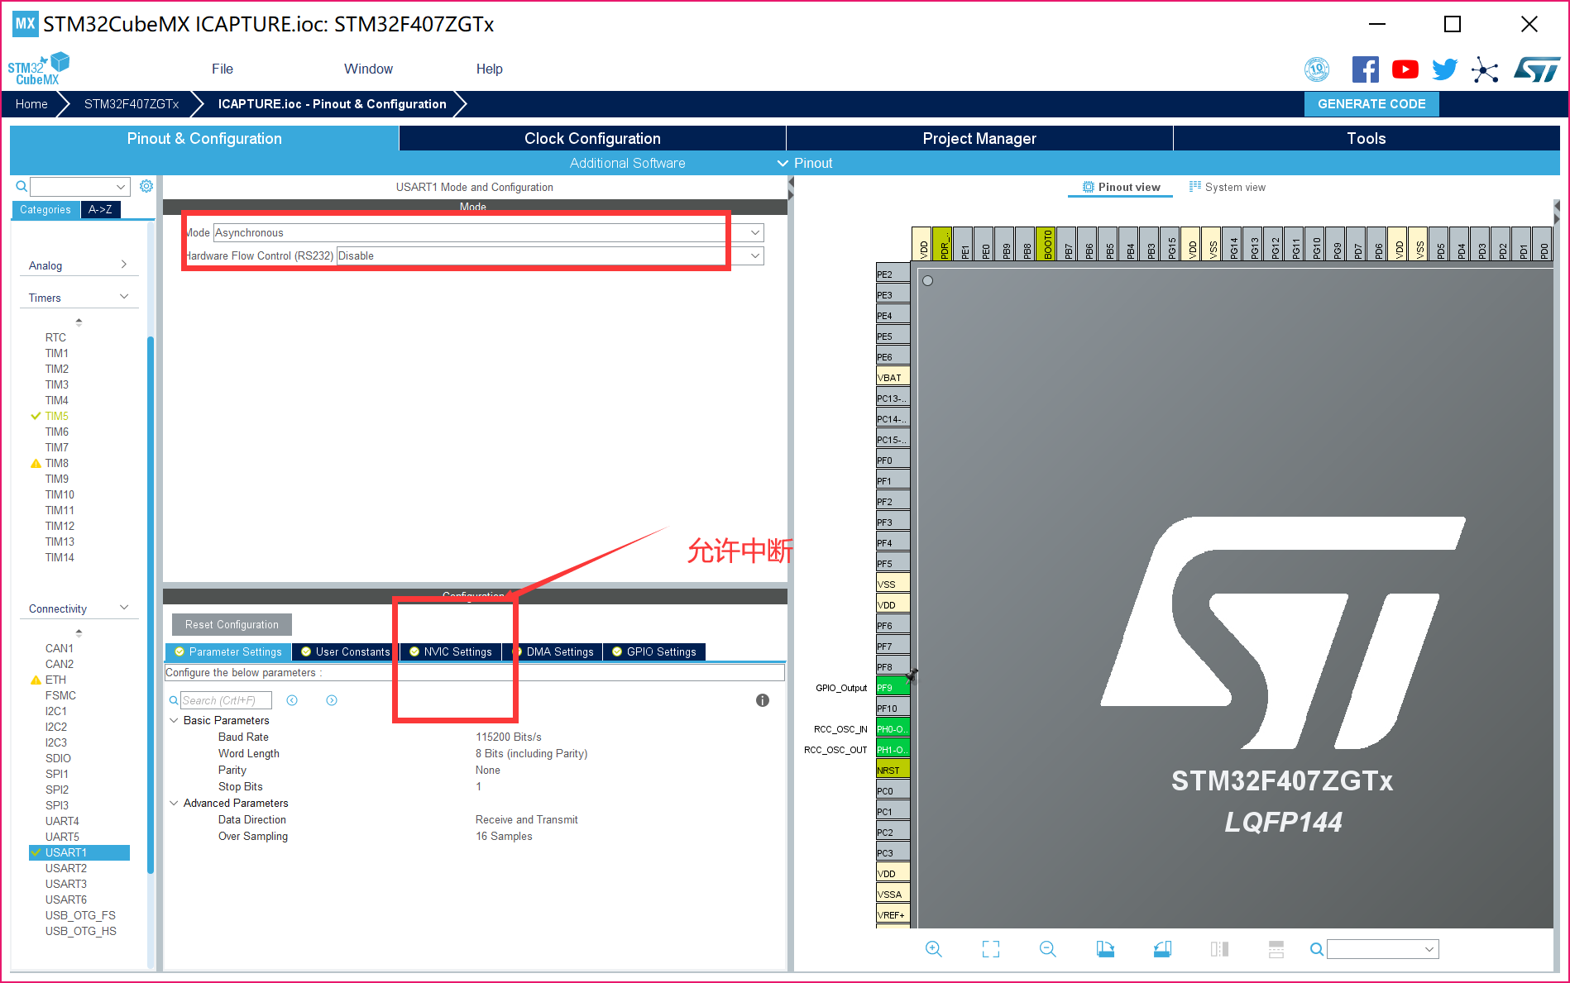The height and width of the screenshot is (983, 1570).
Task: Open the Project Manager tab
Action: pyautogui.click(x=979, y=138)
